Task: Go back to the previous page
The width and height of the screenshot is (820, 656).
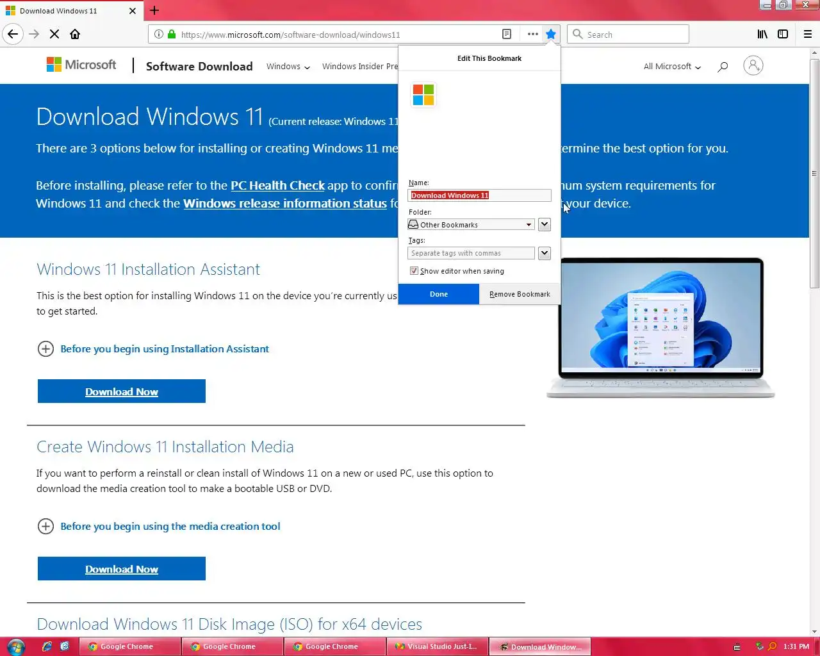Action: [x=13, y=34]
